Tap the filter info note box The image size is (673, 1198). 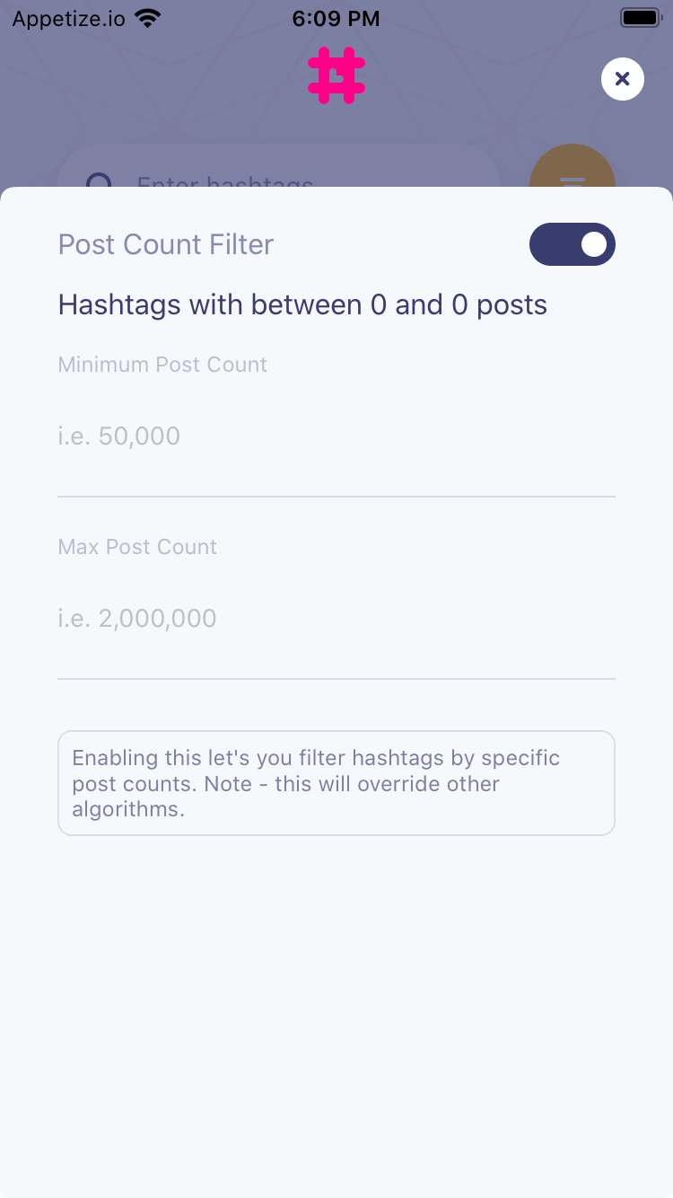[336, 783]
